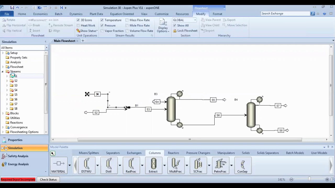Close the Main Flowsheet tab
The width and height of the screenshot is (335, 188).
[x=77, y=41]
